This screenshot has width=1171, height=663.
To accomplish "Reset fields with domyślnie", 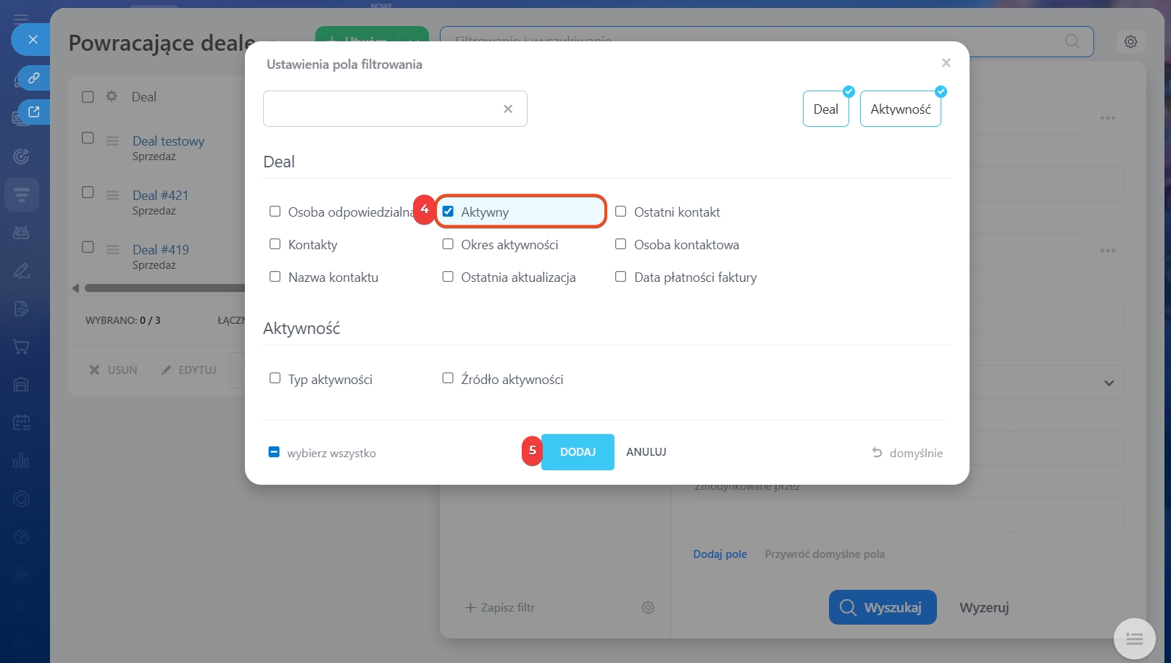I will coord(907,453).
